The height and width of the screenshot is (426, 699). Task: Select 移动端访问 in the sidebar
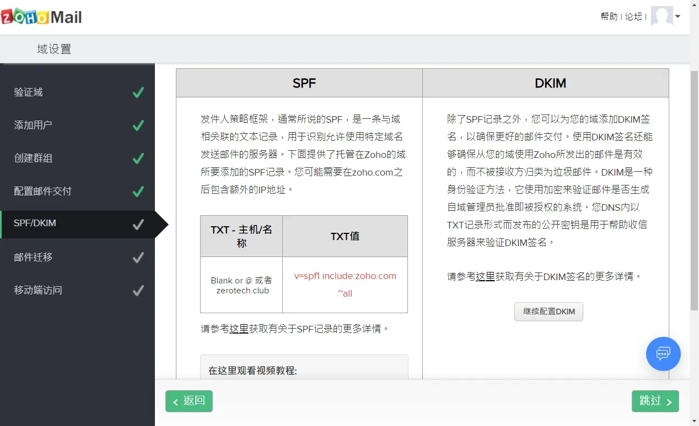[x=77, y=291]
